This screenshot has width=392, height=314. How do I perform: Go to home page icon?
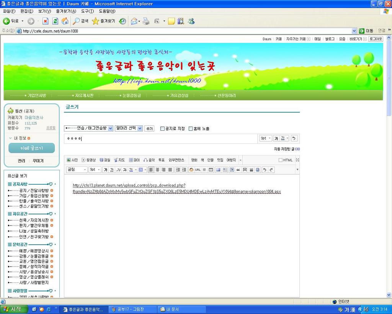(x=65, y=21)
